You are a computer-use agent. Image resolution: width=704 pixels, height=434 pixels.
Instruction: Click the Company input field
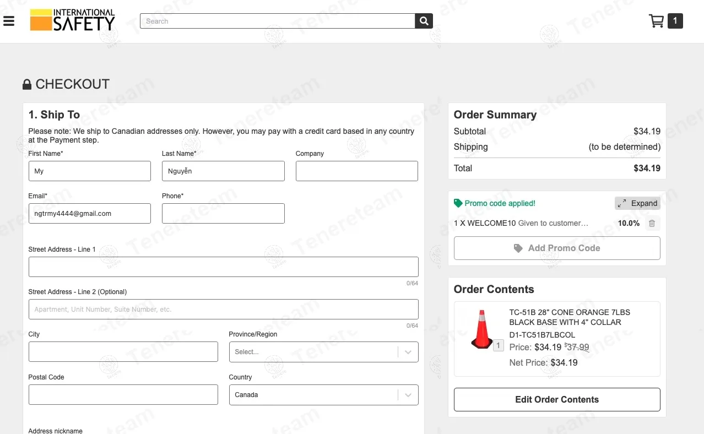(x=356, y=171)
